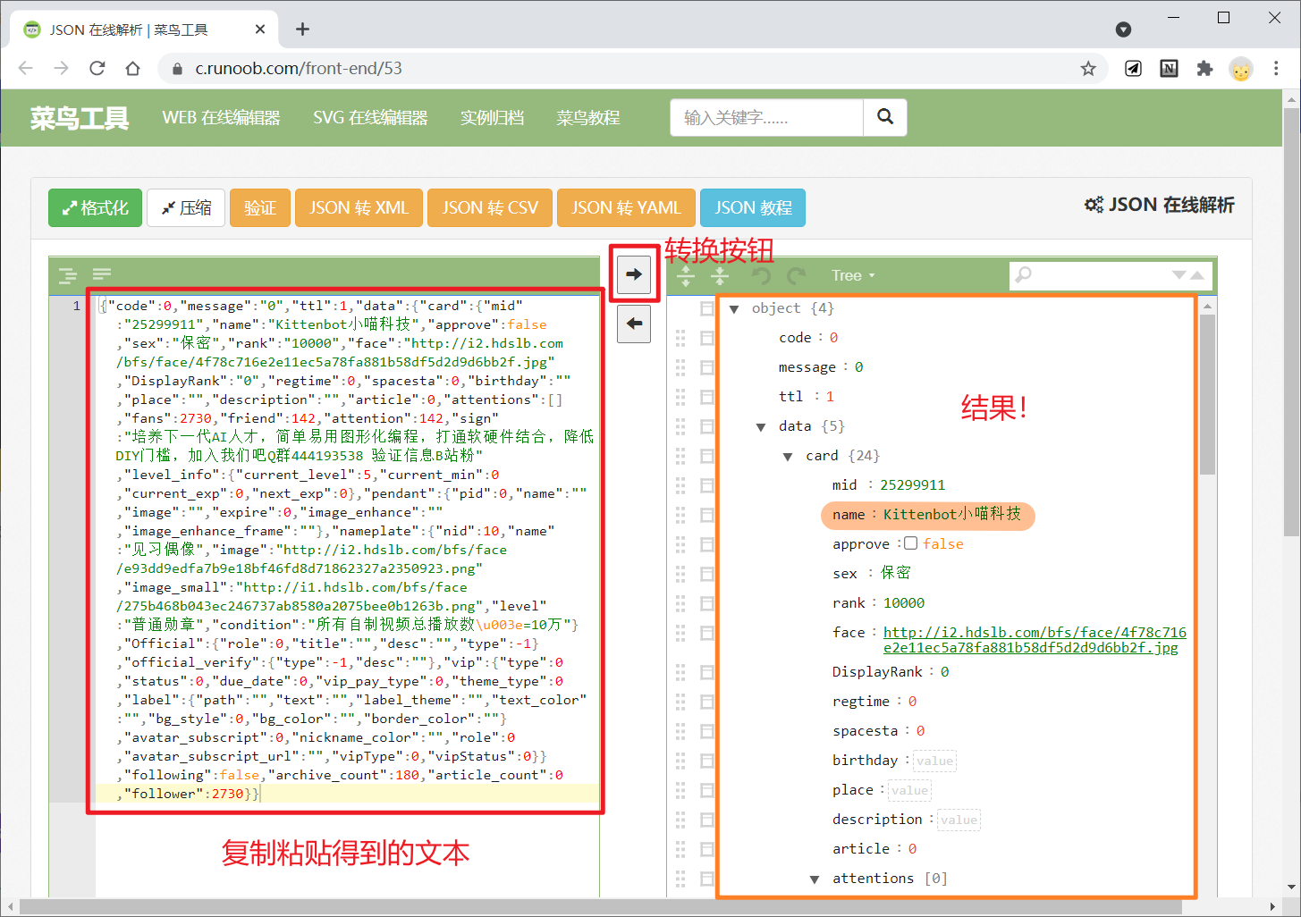Click the browser address bar

pyautogui.click(x=626, y=69)
